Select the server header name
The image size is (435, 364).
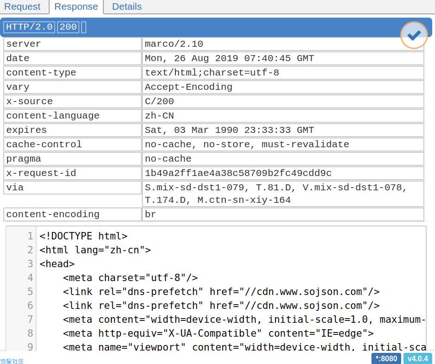tap(72, 44)
